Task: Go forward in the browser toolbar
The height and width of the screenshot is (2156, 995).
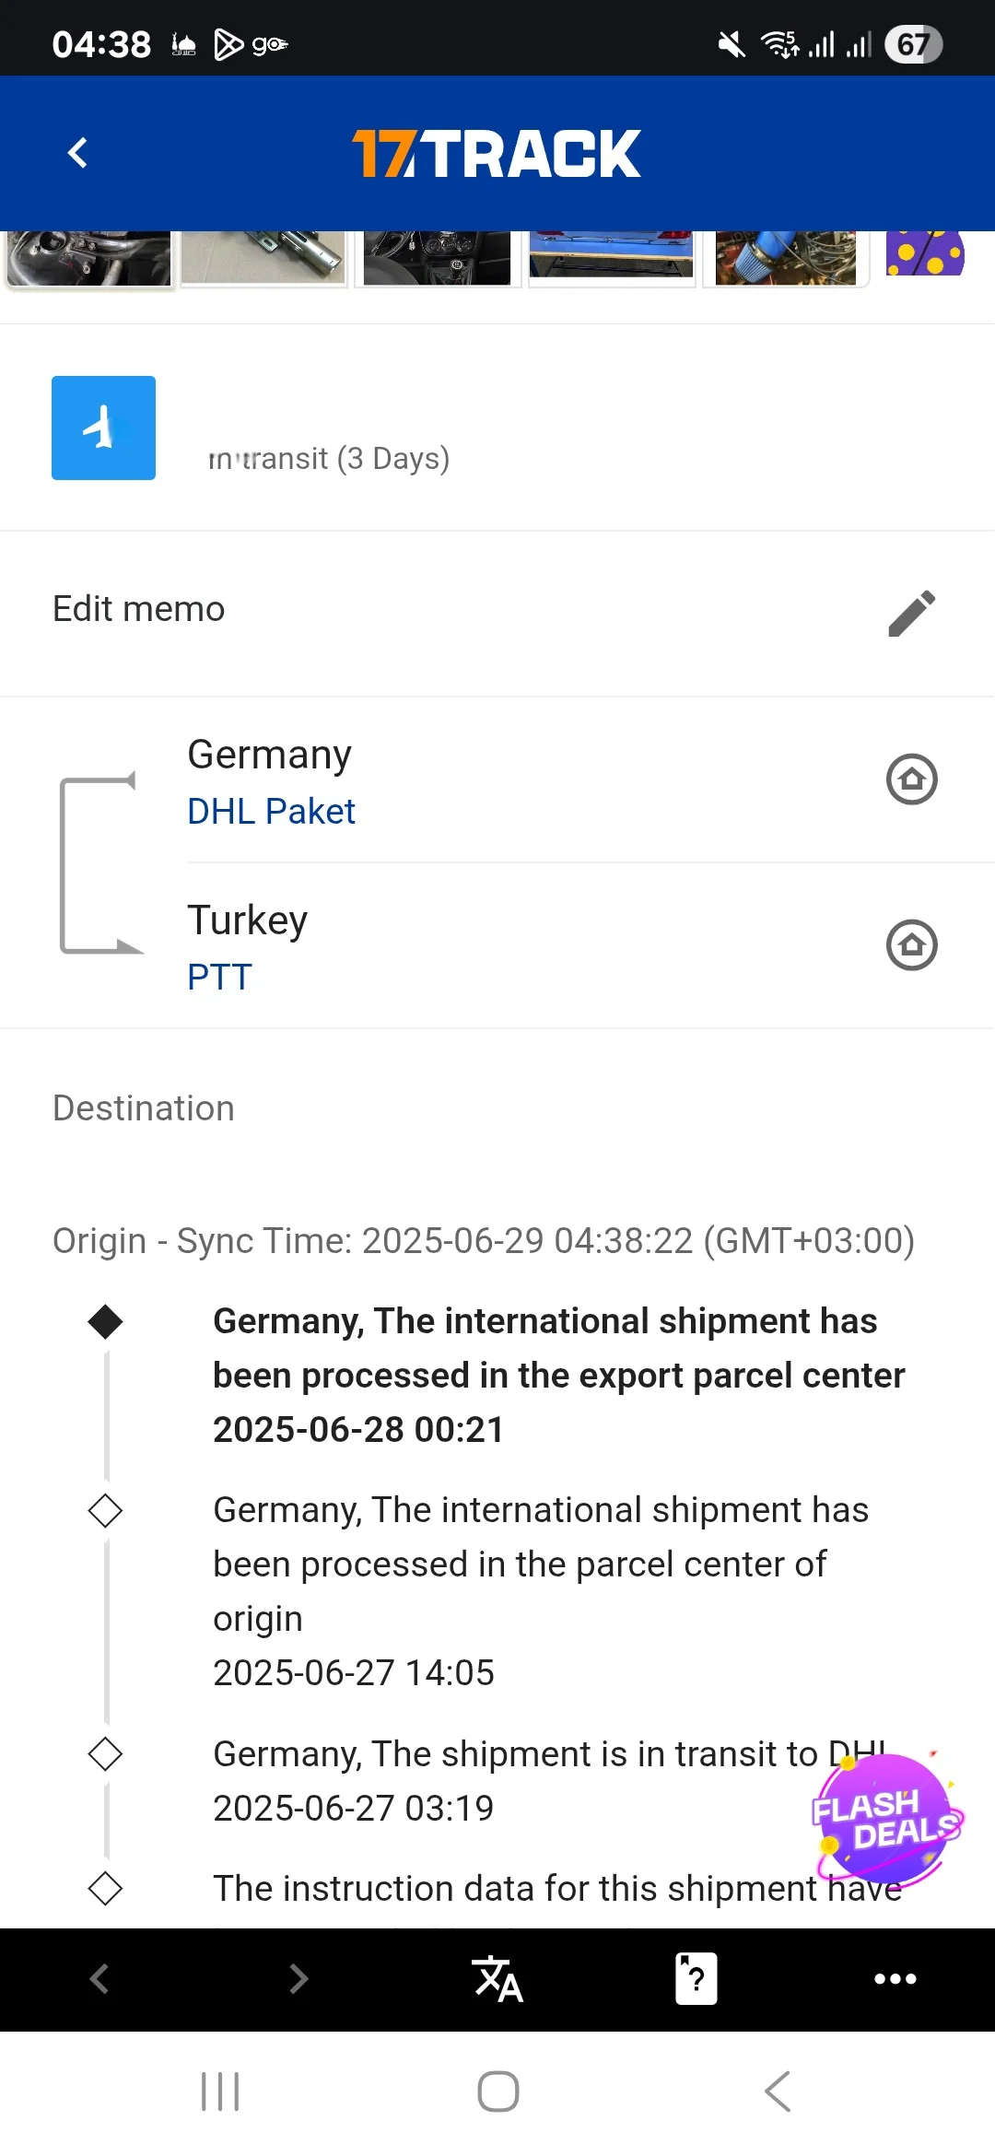Action: (x=298, y=1979)
